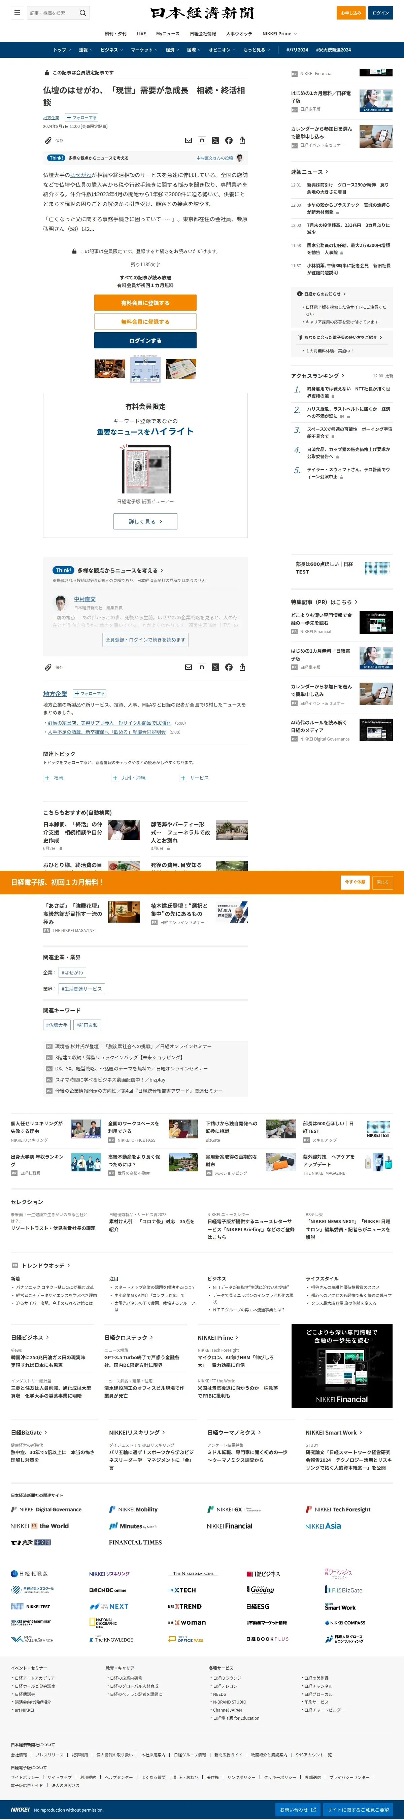Close the orange banner with 閉じる

click(x=382, y=882)
